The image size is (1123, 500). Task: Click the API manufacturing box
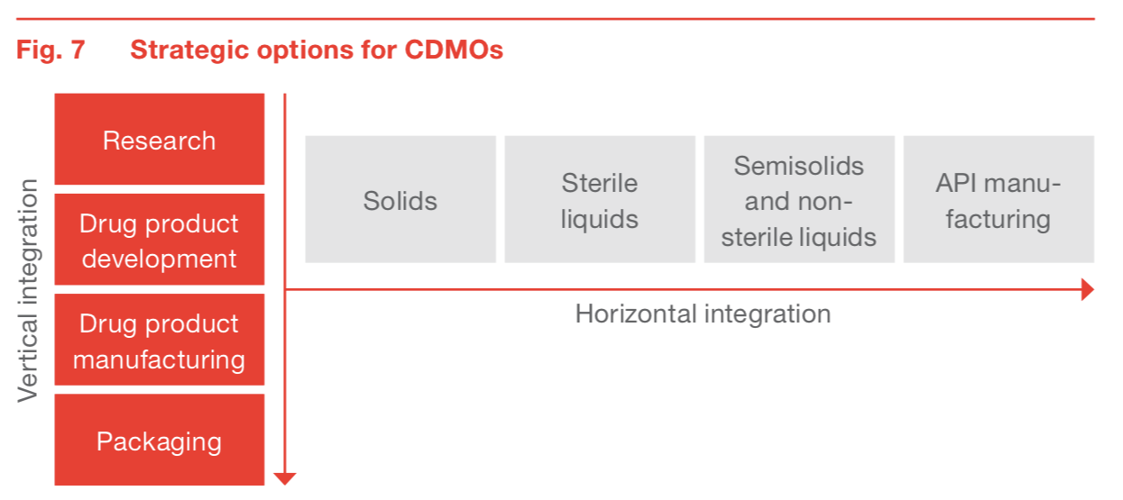(x=999, y=199)
